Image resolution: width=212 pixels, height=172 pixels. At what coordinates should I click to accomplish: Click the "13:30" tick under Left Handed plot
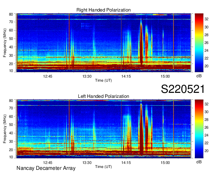pyautogui.click(x=87, y=163)
